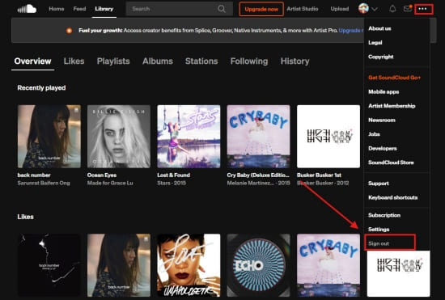Select Support in the menu
The width and height of the screenshot is (445, 300).
(379, 184)
